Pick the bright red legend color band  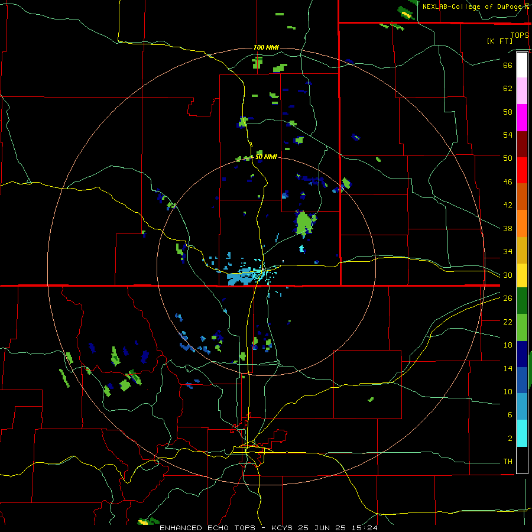522,170
